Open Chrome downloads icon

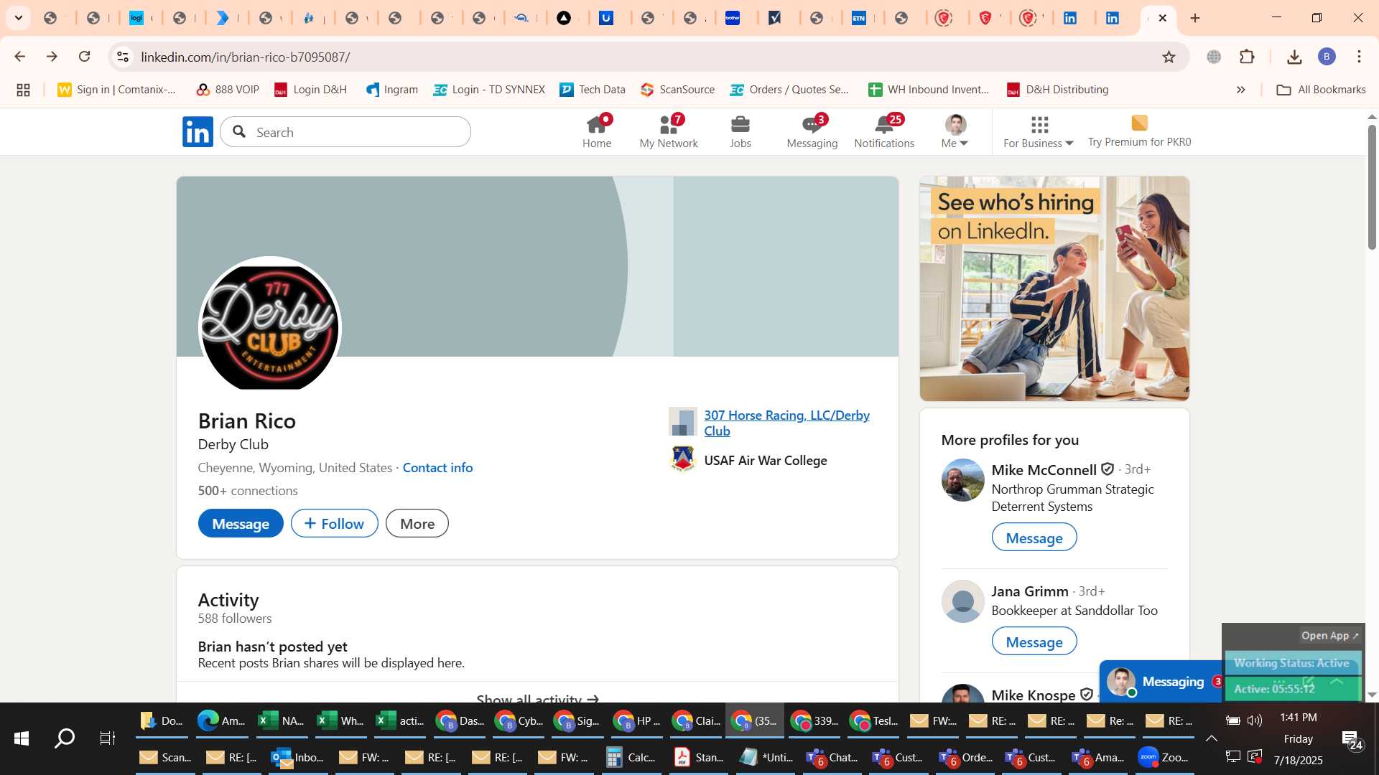[x=1294, y=57]
